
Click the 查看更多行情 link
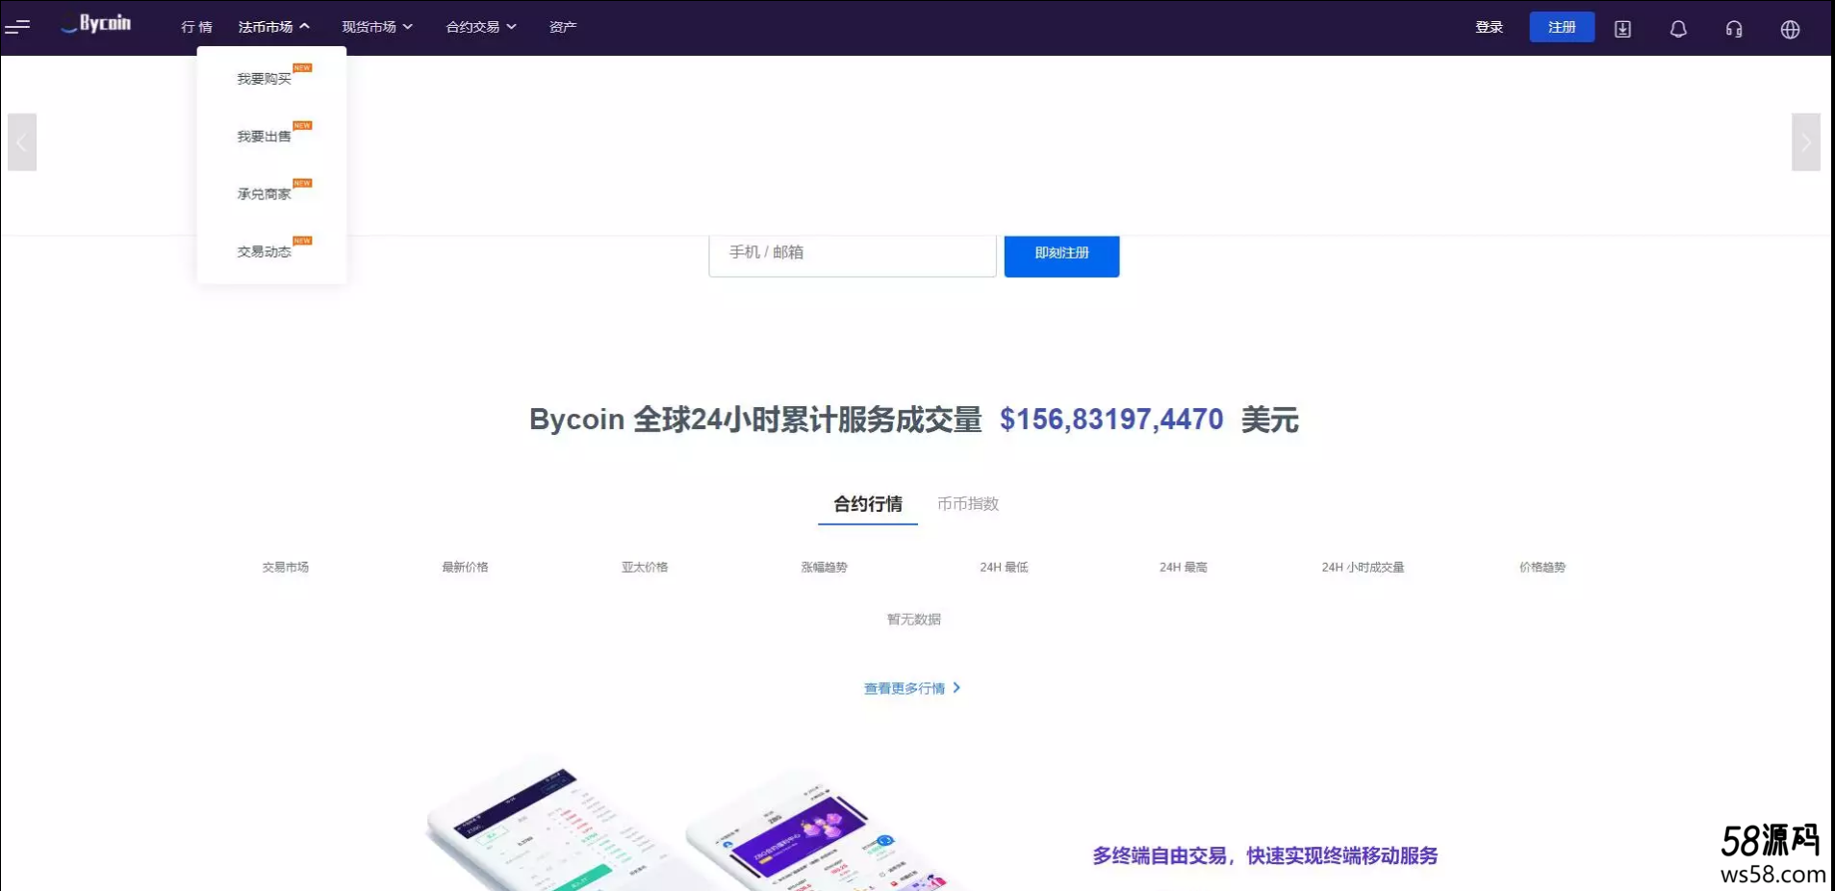tap(912, 688)
